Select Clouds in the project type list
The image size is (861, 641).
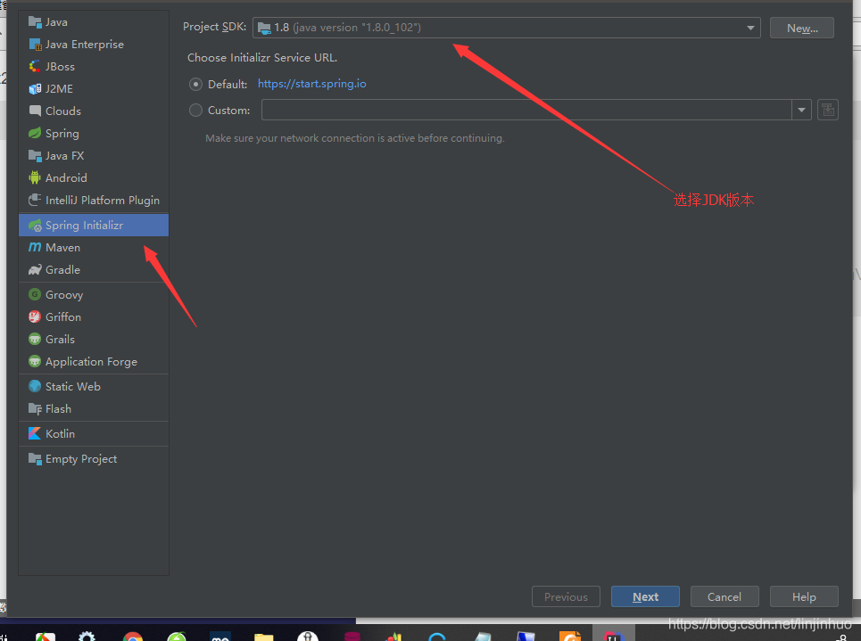point(94,111)
